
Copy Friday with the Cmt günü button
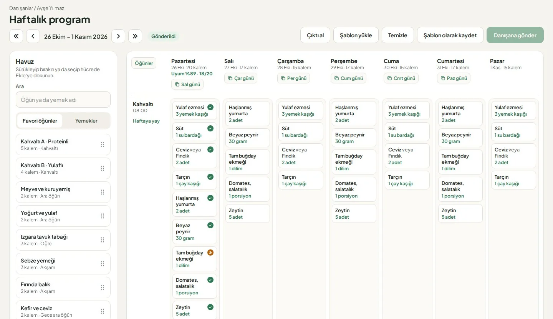[401, 78]
